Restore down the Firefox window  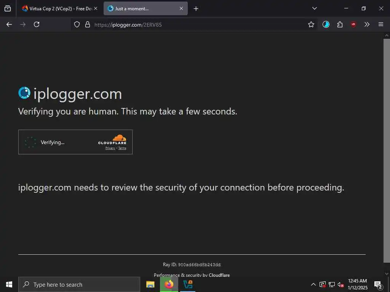tap(364, 8)
